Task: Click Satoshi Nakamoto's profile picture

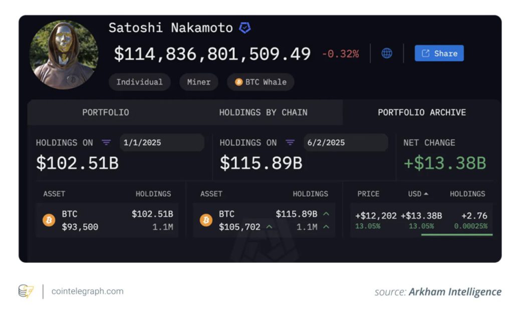Action: [64, 55]
